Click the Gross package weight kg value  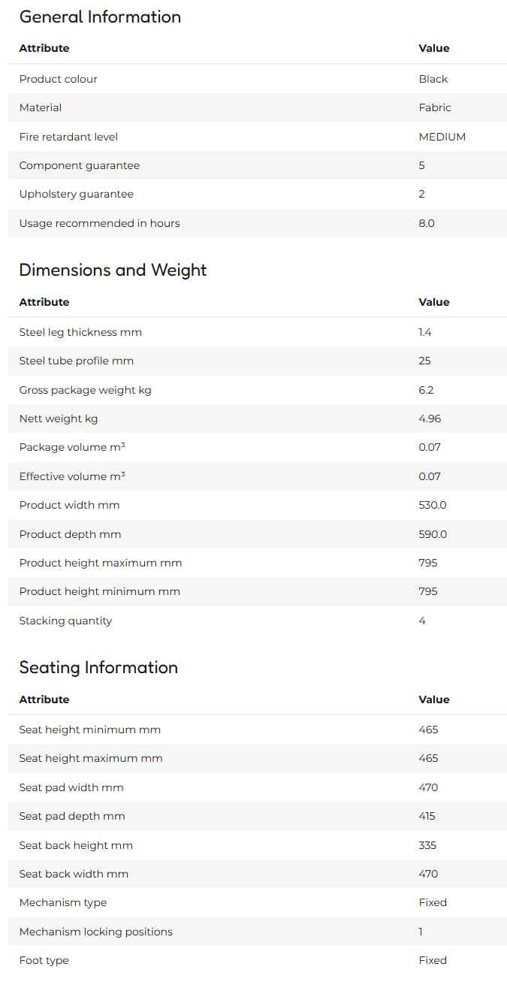[x=426, y=390]
